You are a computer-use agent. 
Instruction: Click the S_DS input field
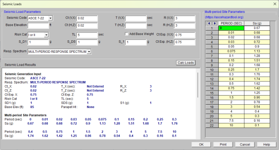coord(87,42)
